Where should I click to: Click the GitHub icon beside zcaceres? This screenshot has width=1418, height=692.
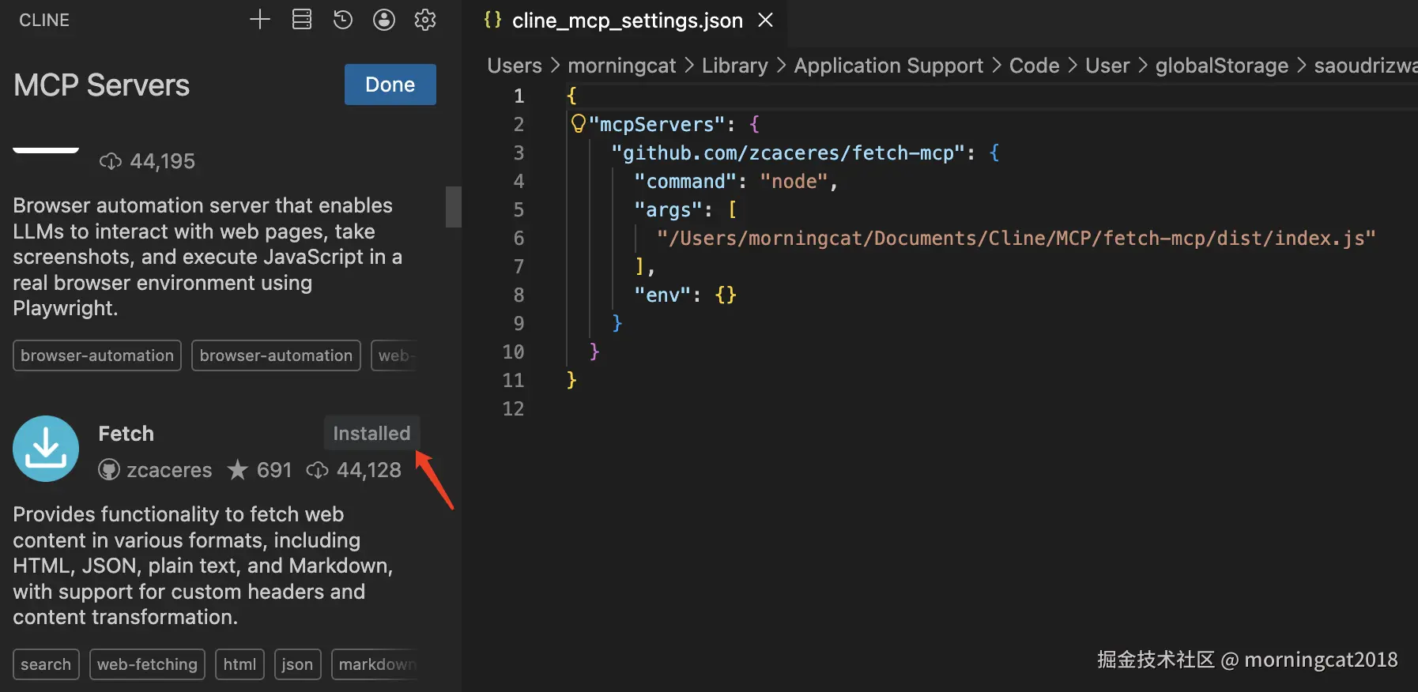coord(108,471)
